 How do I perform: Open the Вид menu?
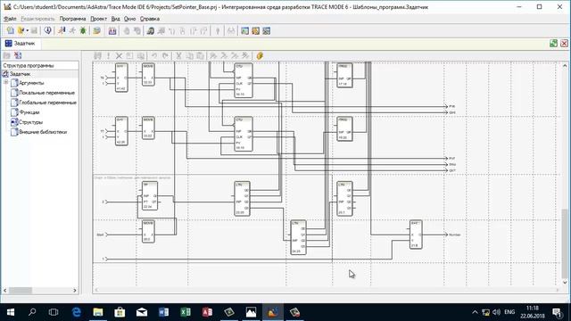(x=115, y=19)
